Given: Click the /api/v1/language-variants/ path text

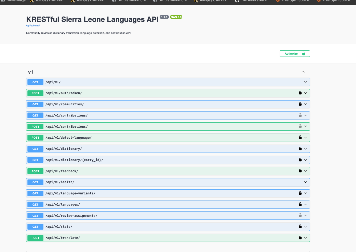Looking at the screenshot, I should pos(70,193).
